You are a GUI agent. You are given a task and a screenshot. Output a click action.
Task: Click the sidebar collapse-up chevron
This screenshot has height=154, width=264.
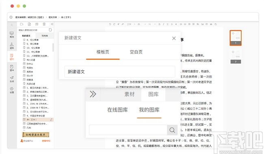tap(12, 25)
